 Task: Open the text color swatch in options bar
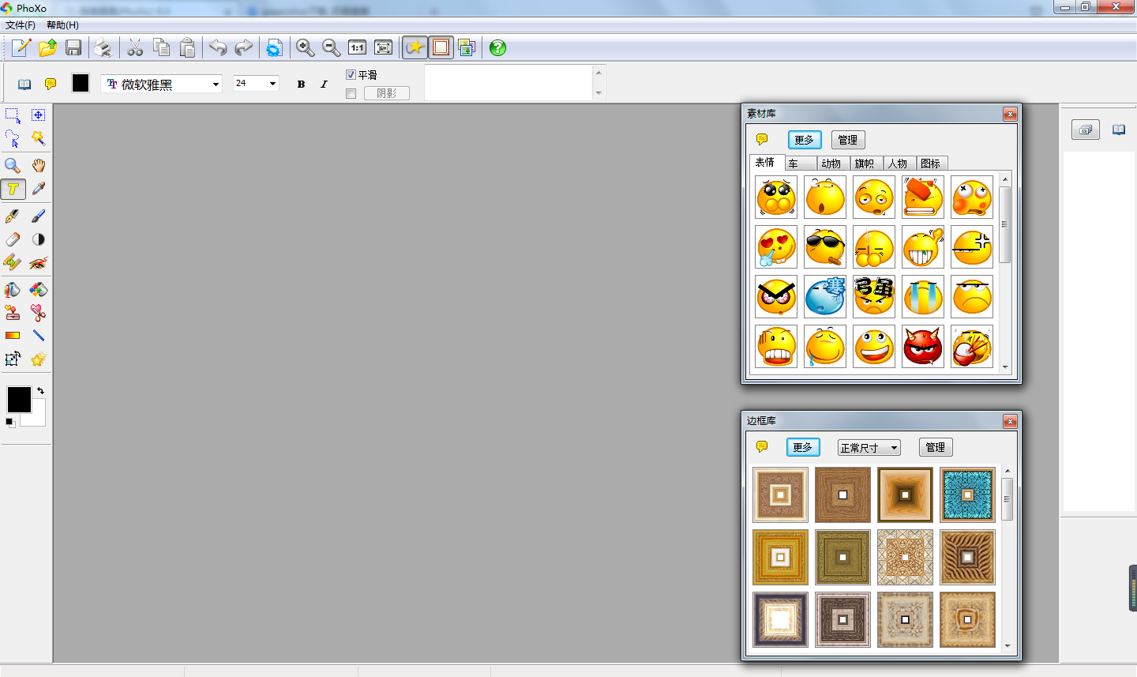click(81, 83)
